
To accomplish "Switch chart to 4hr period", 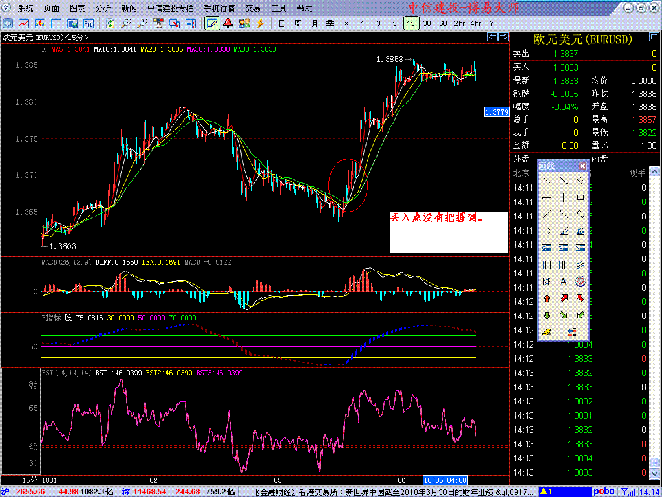I will pyautogui.click(x=476, y=23).
